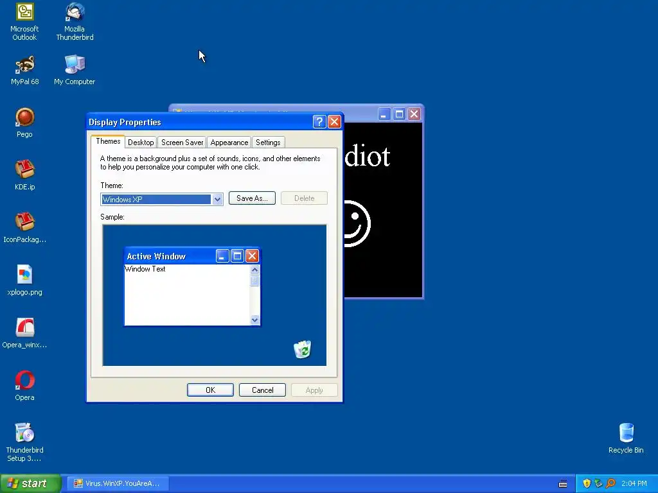Click the greyed Delete button
This screenshot has width=658, height=493.
[x=304, y=198]
